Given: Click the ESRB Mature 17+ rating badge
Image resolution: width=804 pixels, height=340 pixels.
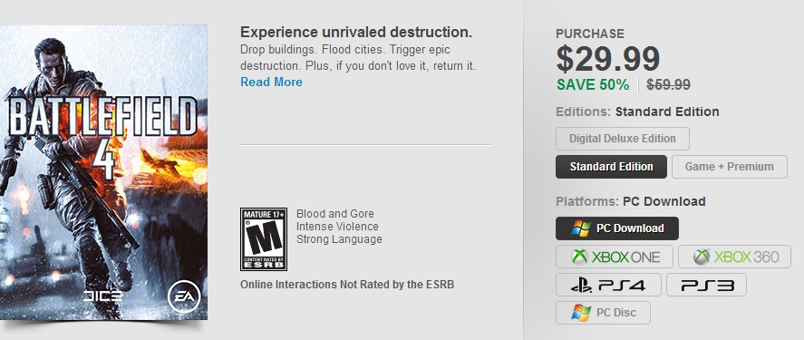Looking at the screenshot, I should pyautogui.click(x=264, y=239).
